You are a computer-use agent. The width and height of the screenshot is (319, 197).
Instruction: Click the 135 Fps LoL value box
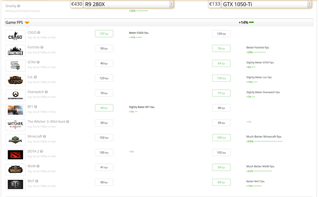pos(221,78)
